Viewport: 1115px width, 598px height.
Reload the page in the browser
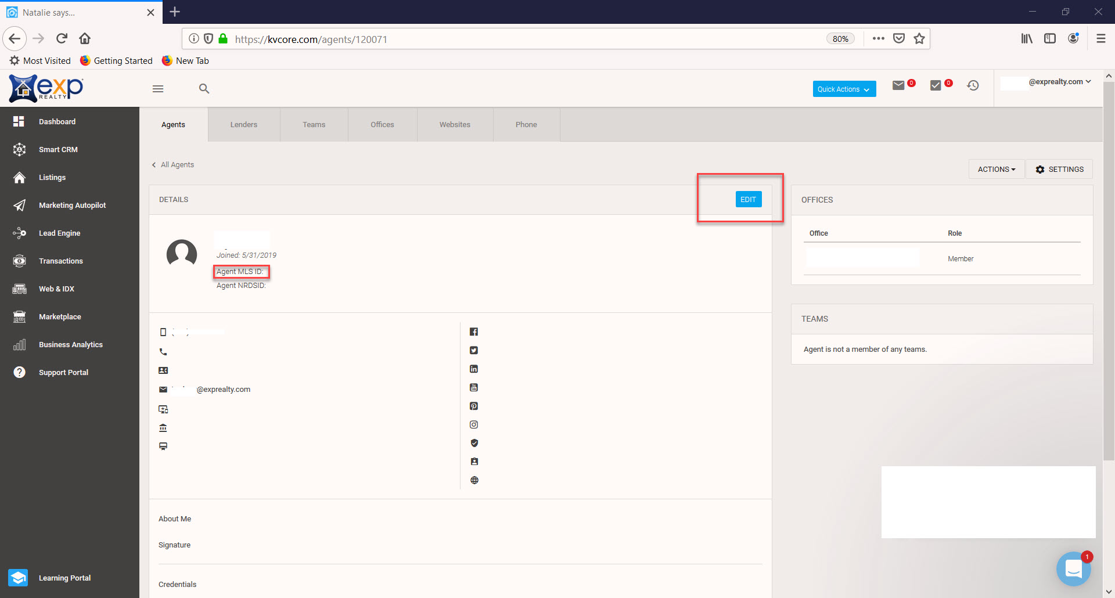[x=62, y=38]
